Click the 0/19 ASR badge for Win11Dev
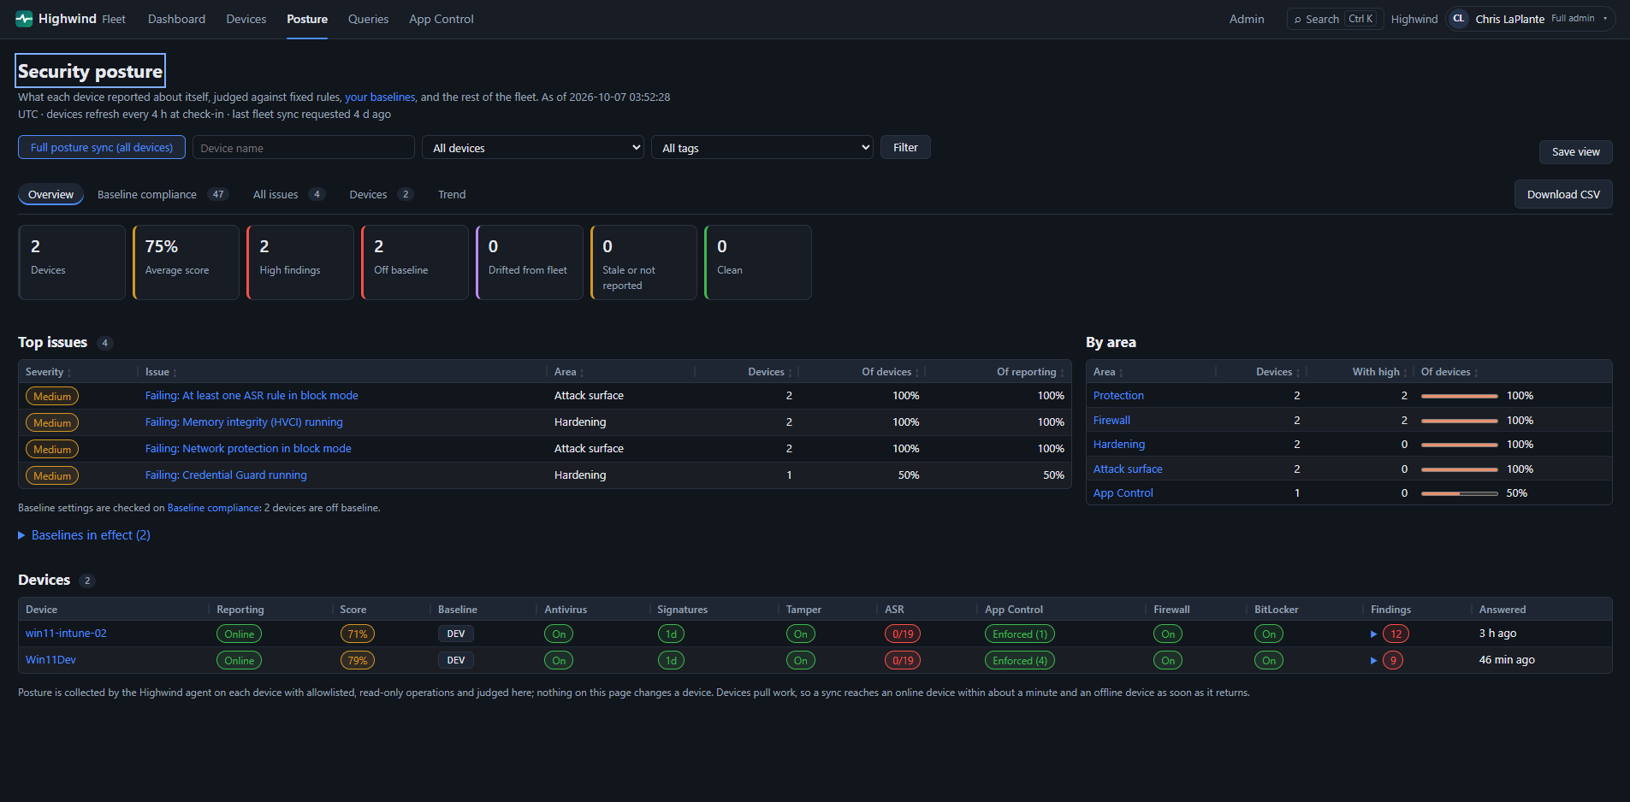Viewport: 1630px width, 802px height. [x=903, y=661]
